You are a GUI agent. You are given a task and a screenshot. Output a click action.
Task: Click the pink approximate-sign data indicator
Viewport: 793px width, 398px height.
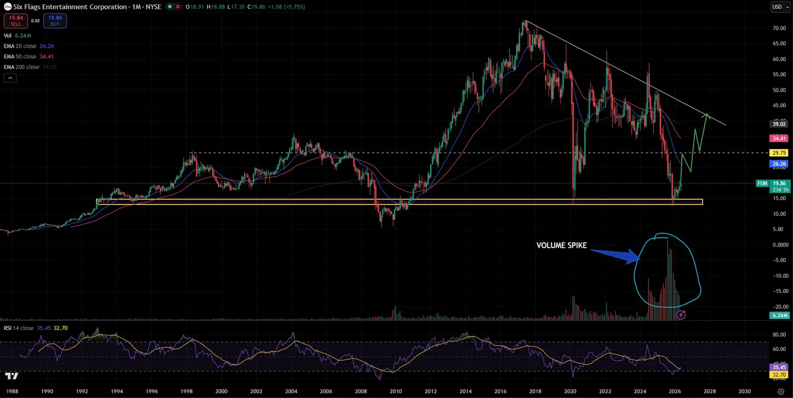[x=178, y=7]
